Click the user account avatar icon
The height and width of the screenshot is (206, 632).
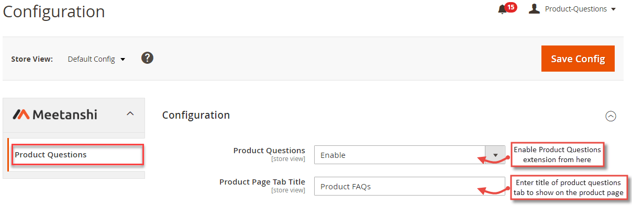[x=534, y=8]
